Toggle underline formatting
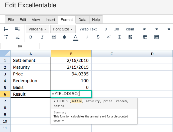 (87, 37)
